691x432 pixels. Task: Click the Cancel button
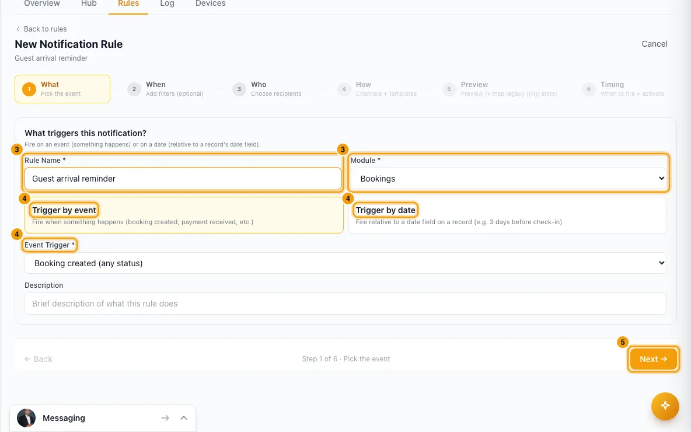(x=654, y=44)
